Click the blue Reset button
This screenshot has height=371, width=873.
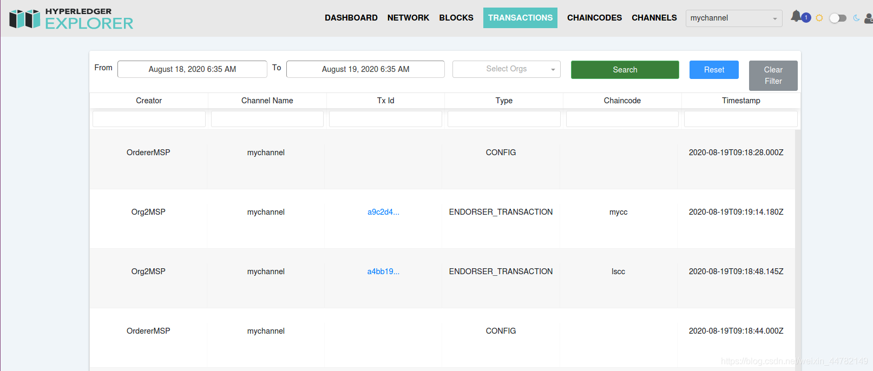(714, 70)
